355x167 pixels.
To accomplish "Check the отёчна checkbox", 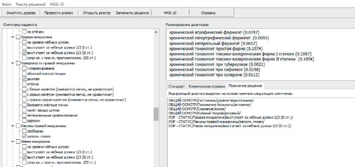I will point(24,84).
